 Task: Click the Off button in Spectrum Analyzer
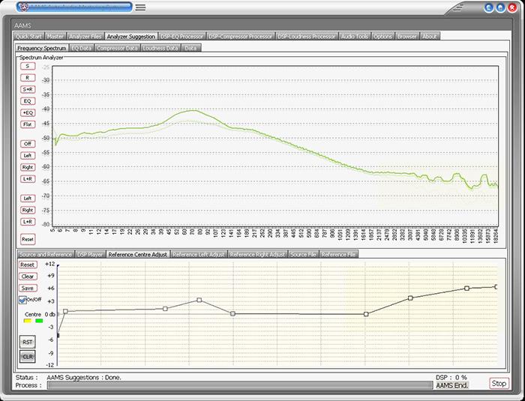tap(28, 144)
